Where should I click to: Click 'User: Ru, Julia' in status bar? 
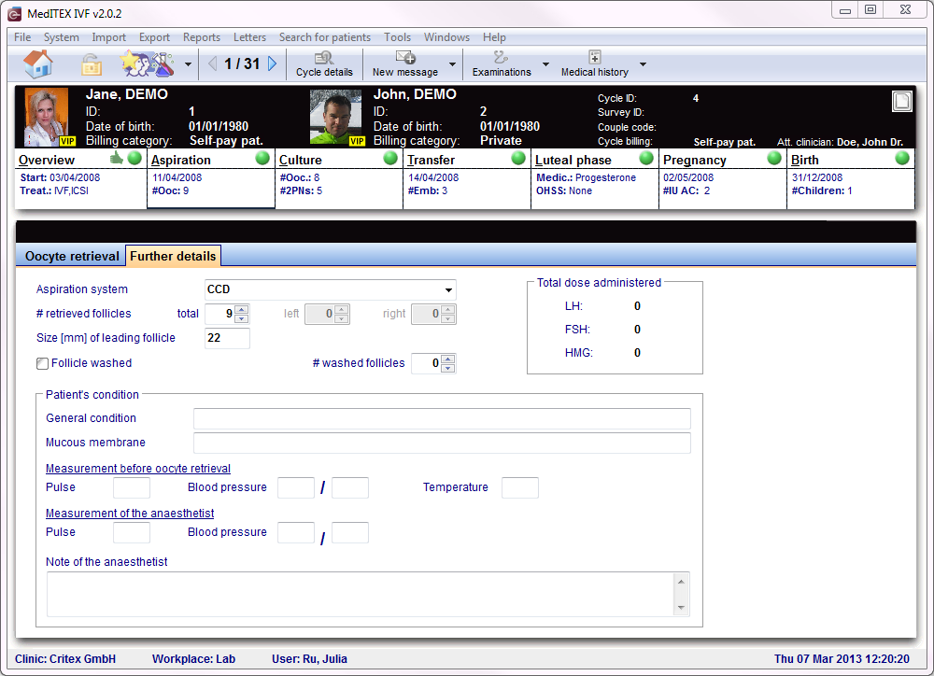point(310,659)
